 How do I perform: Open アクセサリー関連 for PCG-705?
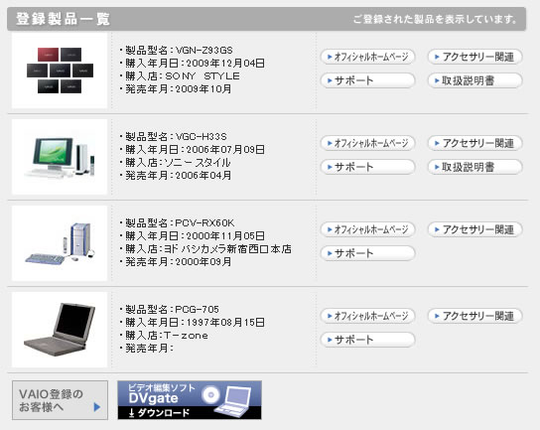475,316
